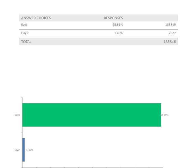Click 98.51% in the Evet table row
This screenshot has width=185, height=168.
tap(118, 25)
